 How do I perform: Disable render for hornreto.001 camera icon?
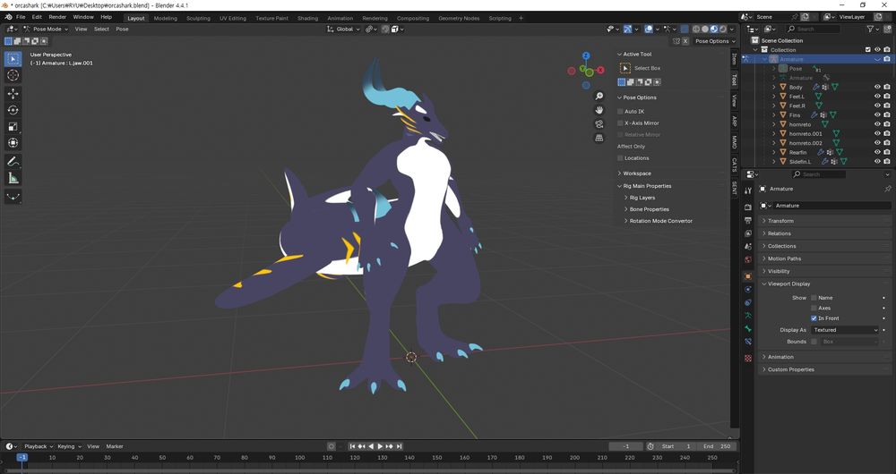coord(887,133)
